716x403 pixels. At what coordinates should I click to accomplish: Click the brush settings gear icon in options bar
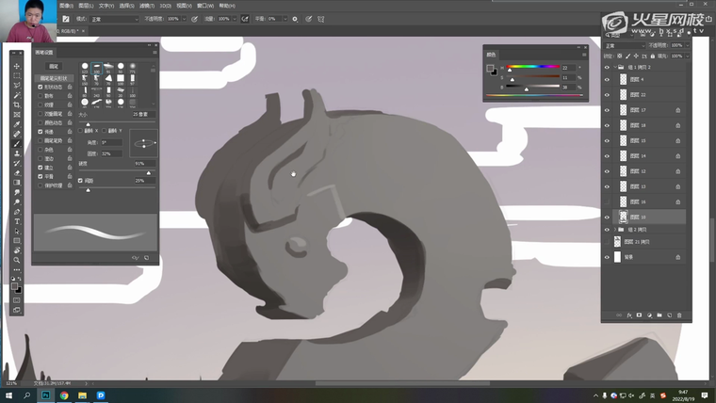point(294,18)
